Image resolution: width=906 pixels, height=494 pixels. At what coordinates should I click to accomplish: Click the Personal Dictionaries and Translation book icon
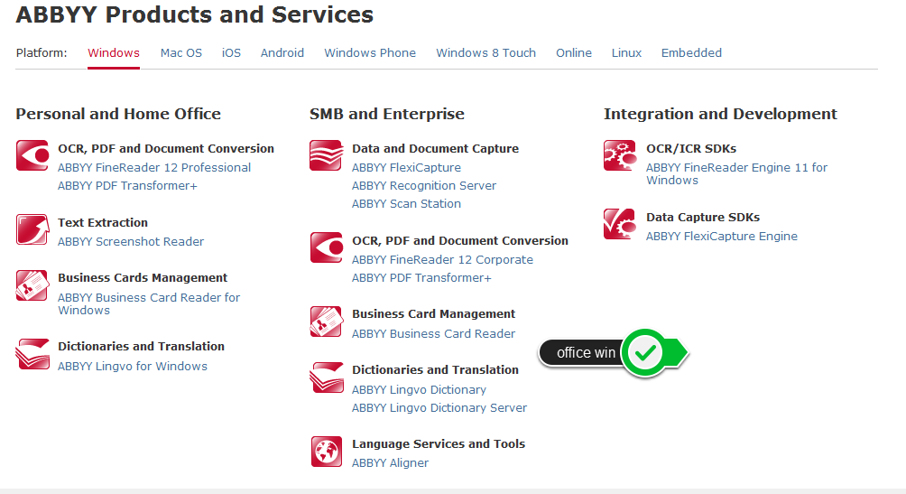[32, 354]
